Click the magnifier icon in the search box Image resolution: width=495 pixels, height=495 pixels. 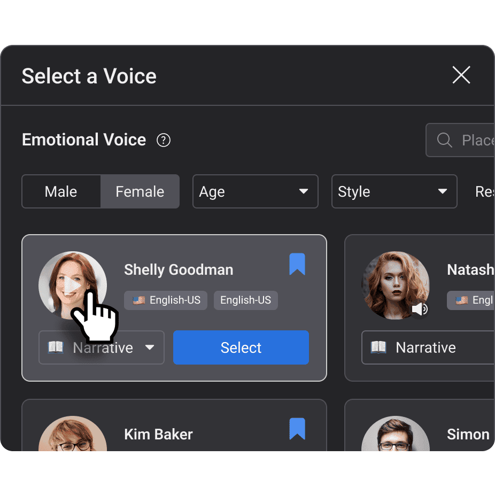444,140
